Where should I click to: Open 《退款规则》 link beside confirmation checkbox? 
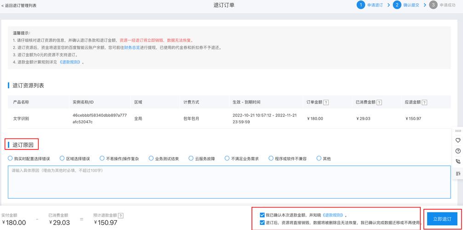(333, 215)
